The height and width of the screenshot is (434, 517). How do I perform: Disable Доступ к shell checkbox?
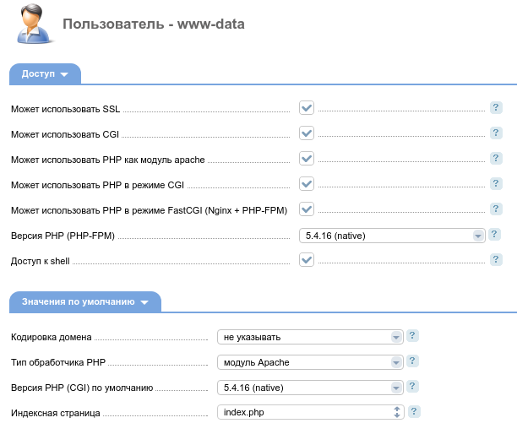(x=307, y=260)
